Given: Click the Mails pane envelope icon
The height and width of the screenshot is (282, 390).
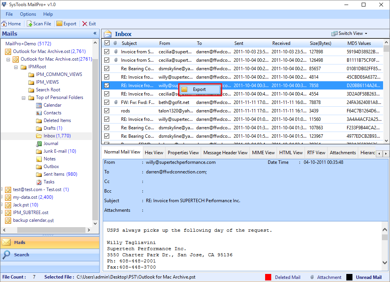Looking at the screenshot, I should (7, 242).
